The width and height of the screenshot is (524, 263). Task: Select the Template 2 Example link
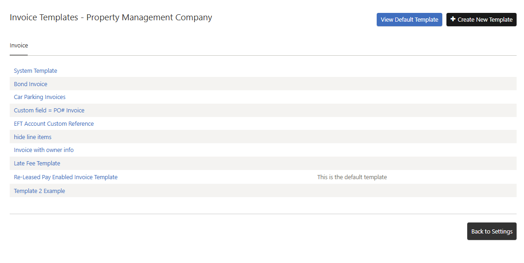click(39, 191)
